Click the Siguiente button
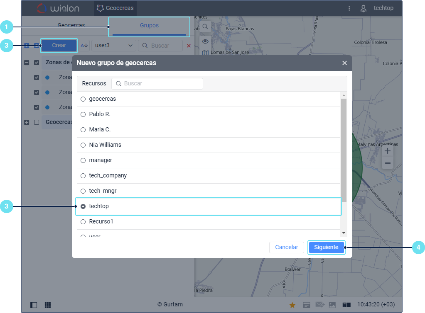425x313 pixels. 326,247
